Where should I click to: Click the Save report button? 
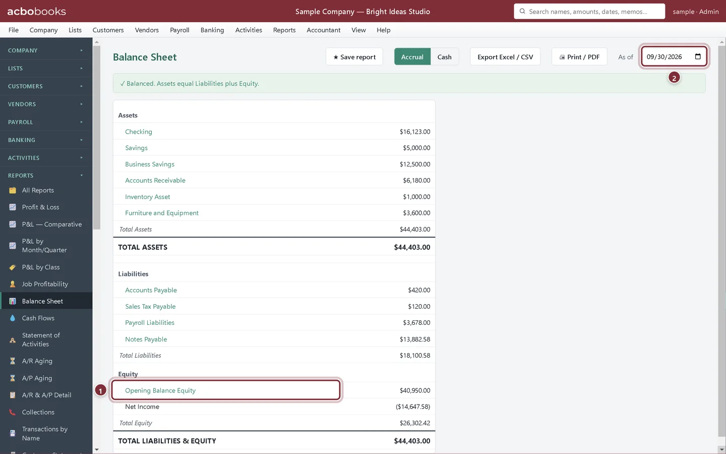tap(354, 57)
